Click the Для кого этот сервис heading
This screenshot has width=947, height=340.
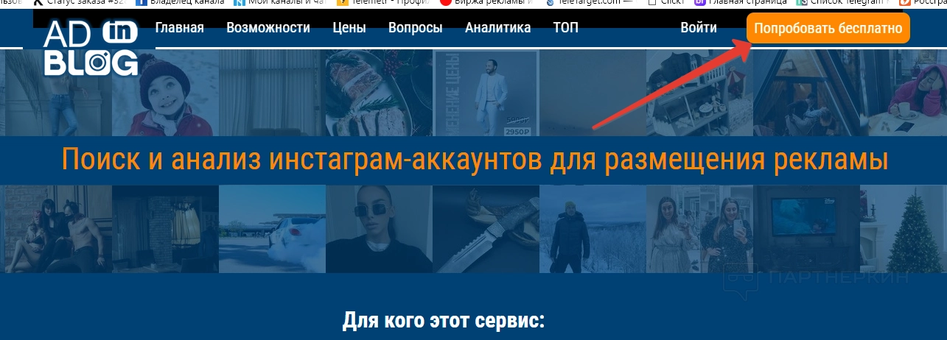click(443, 321)
